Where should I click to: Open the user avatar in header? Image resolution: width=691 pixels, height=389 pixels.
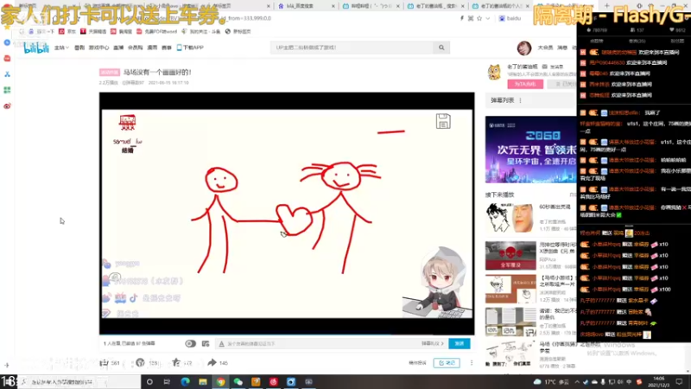pyautogui.click(x=524, y=48)
